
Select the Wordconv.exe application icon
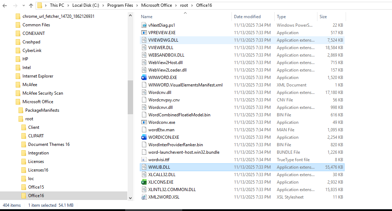(144, 122)
